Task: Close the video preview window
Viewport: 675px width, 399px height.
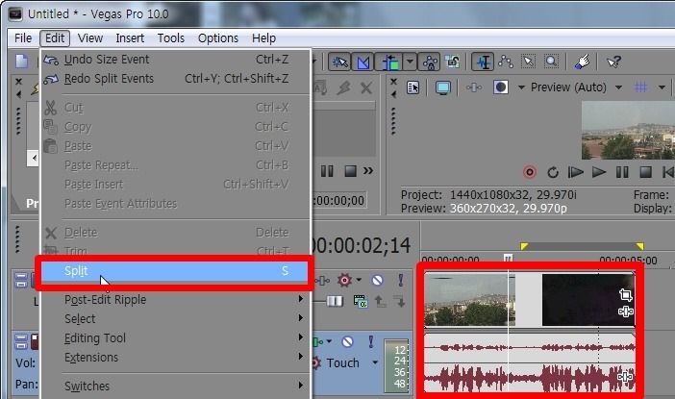Action: coord(393,82)
